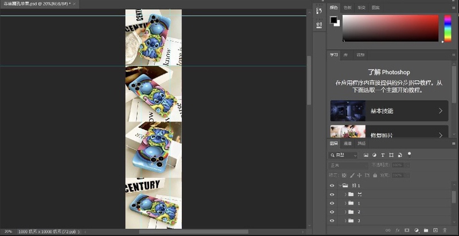The image size is (459, 236).
Task: Click Layers panel scroll down arrow
Action: tap(454, 223)
